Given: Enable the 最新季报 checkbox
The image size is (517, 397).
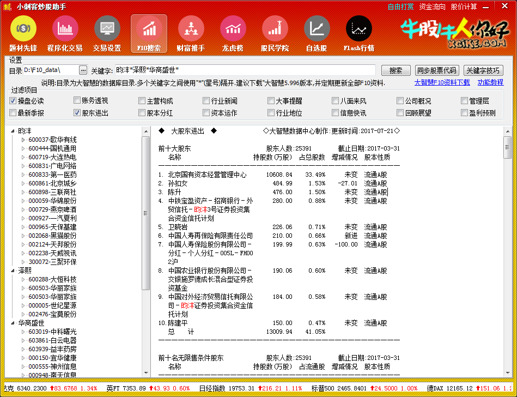Looking at the screenshot, I should coord(13,113).
